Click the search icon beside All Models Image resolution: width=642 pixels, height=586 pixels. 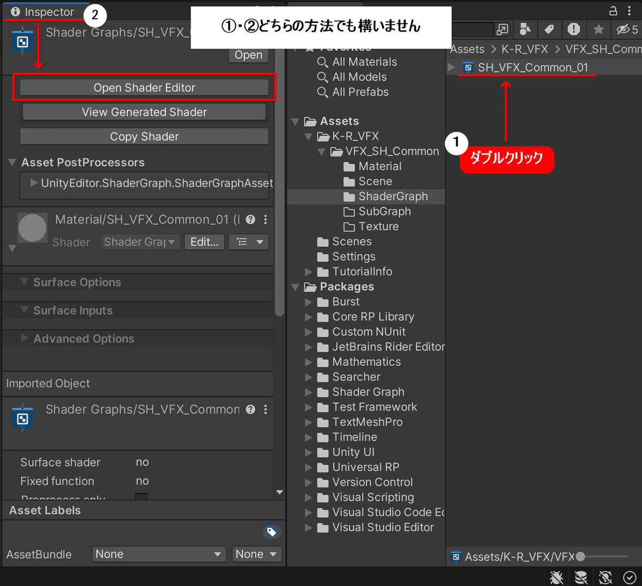pyautogui.click(x=323, y=77)
